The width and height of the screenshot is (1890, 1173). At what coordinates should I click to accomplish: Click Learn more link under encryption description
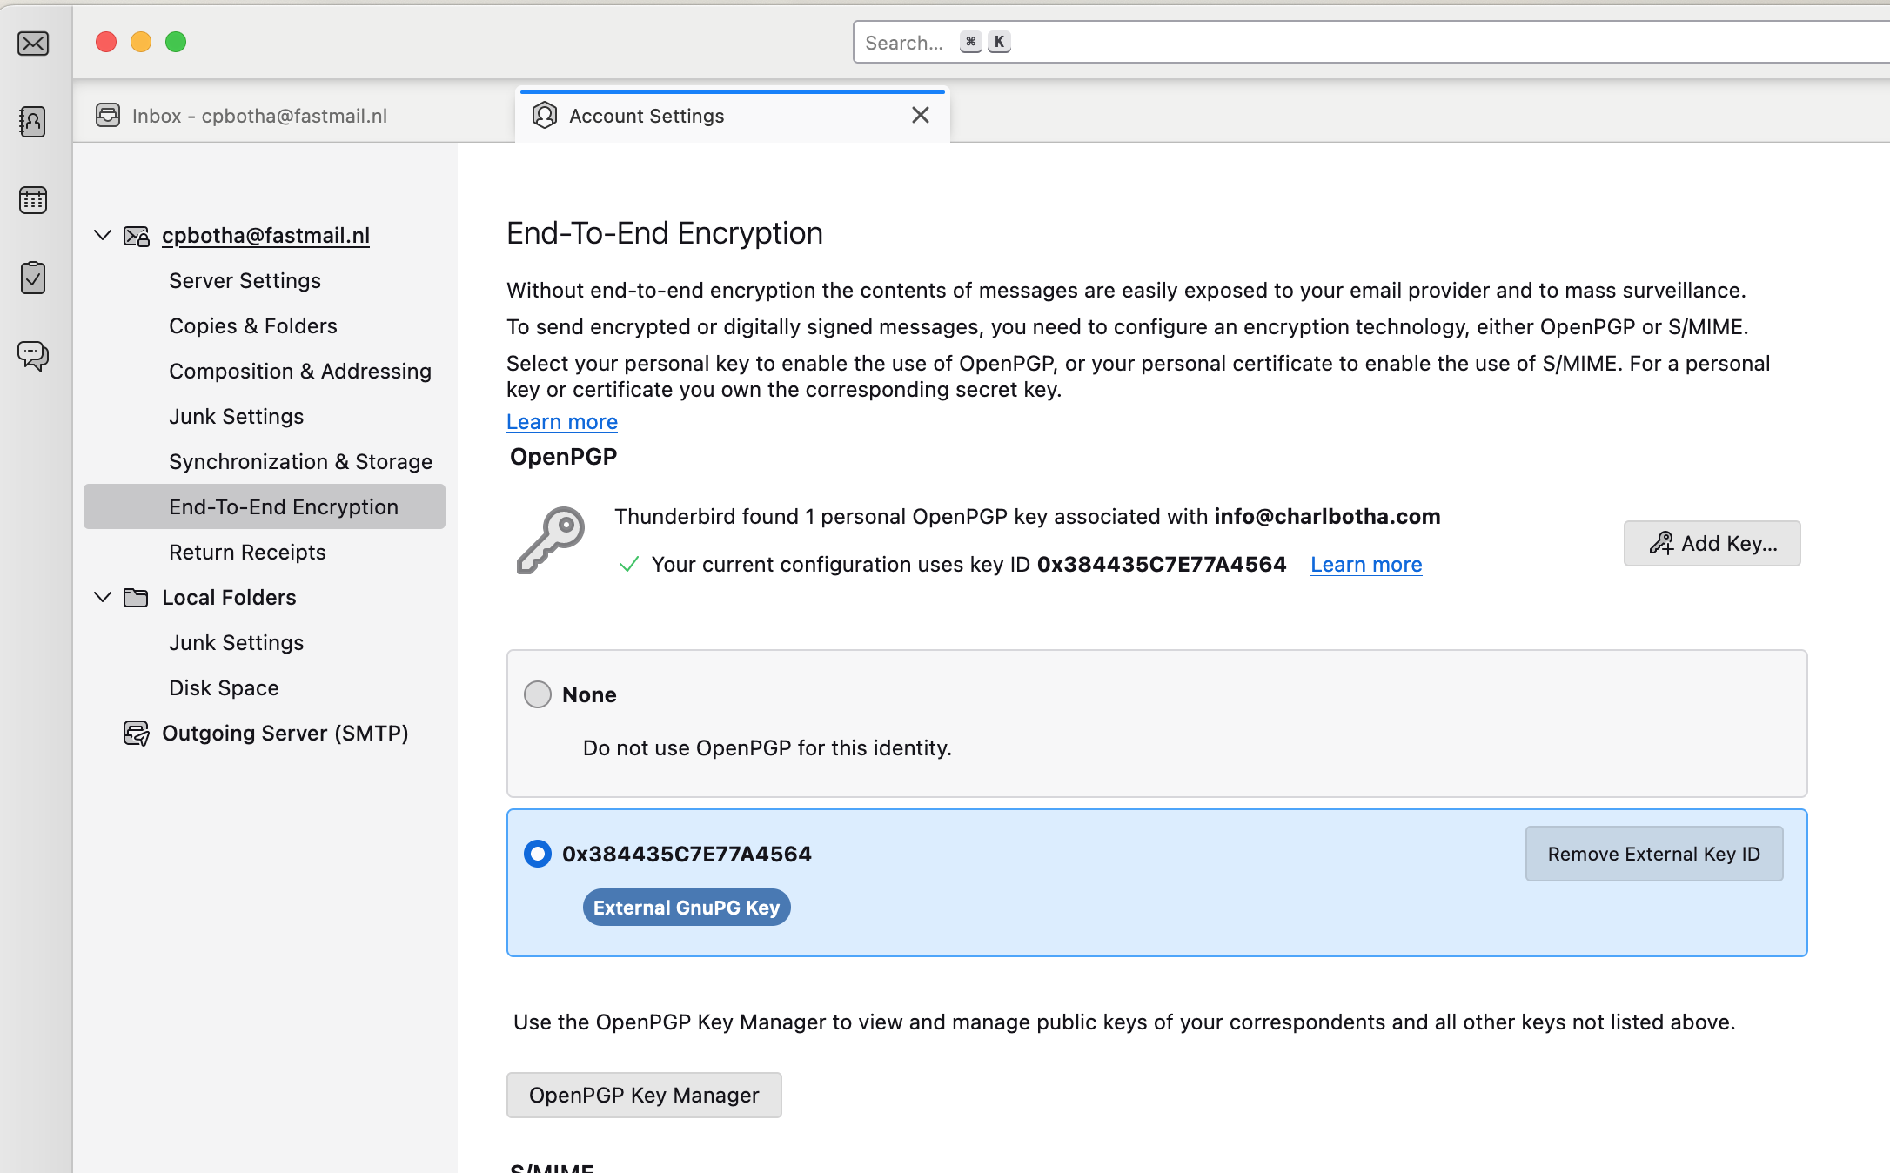562,422
